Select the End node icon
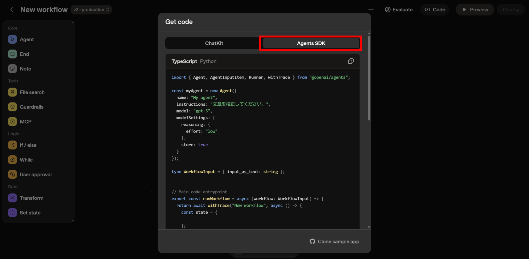Viewport: 529px width, 259px height. (12, 54)
